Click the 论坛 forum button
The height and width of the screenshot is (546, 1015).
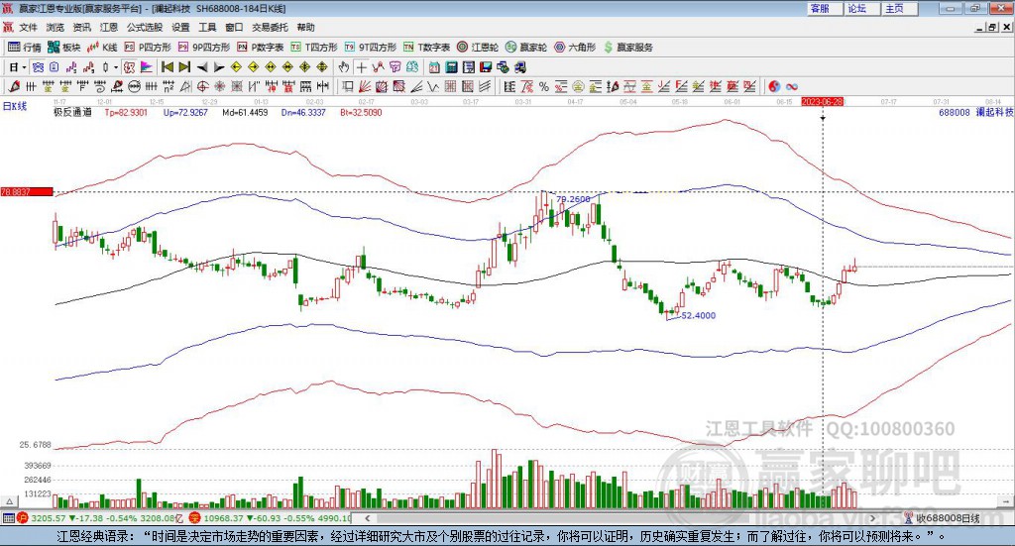pos(856,8)
